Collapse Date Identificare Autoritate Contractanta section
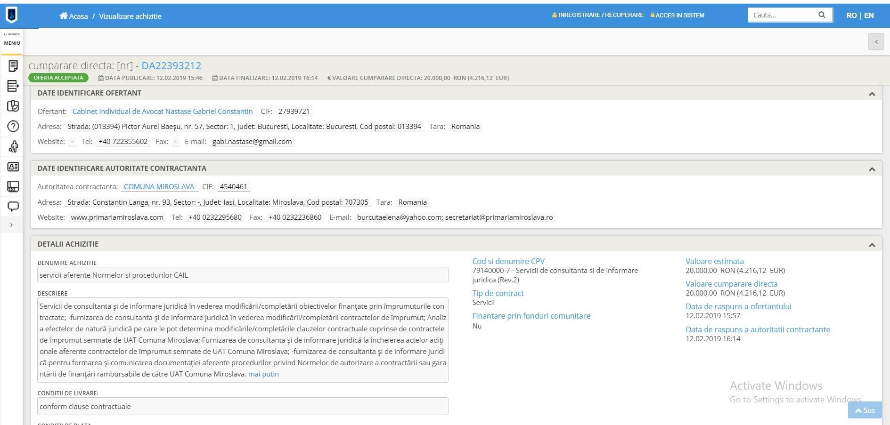The height and width of the screenshot is (425, 890). coord(872,169)
